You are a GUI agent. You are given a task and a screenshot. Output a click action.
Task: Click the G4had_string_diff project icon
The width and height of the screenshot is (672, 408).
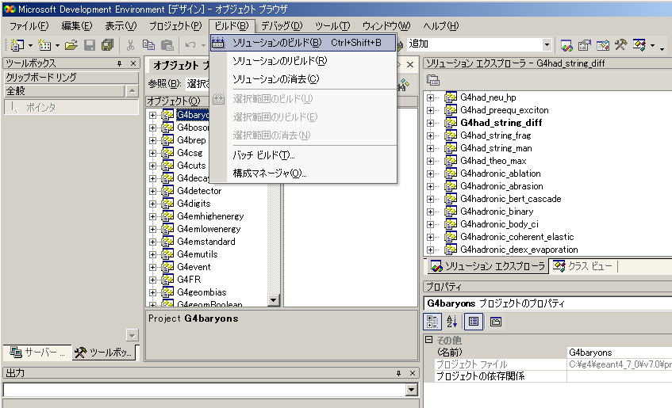pos(450,123)
